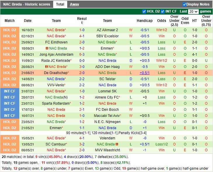Switch to the Total tab
Screen dimensions: 213x172
(x=60, y=4)
